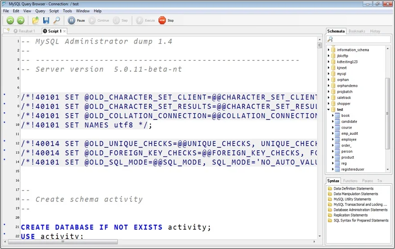The width and height of the screenshot is (395, 249).
Task: Click the green forward navigation arrow
Action: (21, 20)
